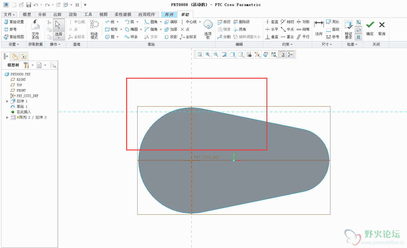Click the Feature Requirements (特征要求) icon
407x248 pixels.
[348, 29]
